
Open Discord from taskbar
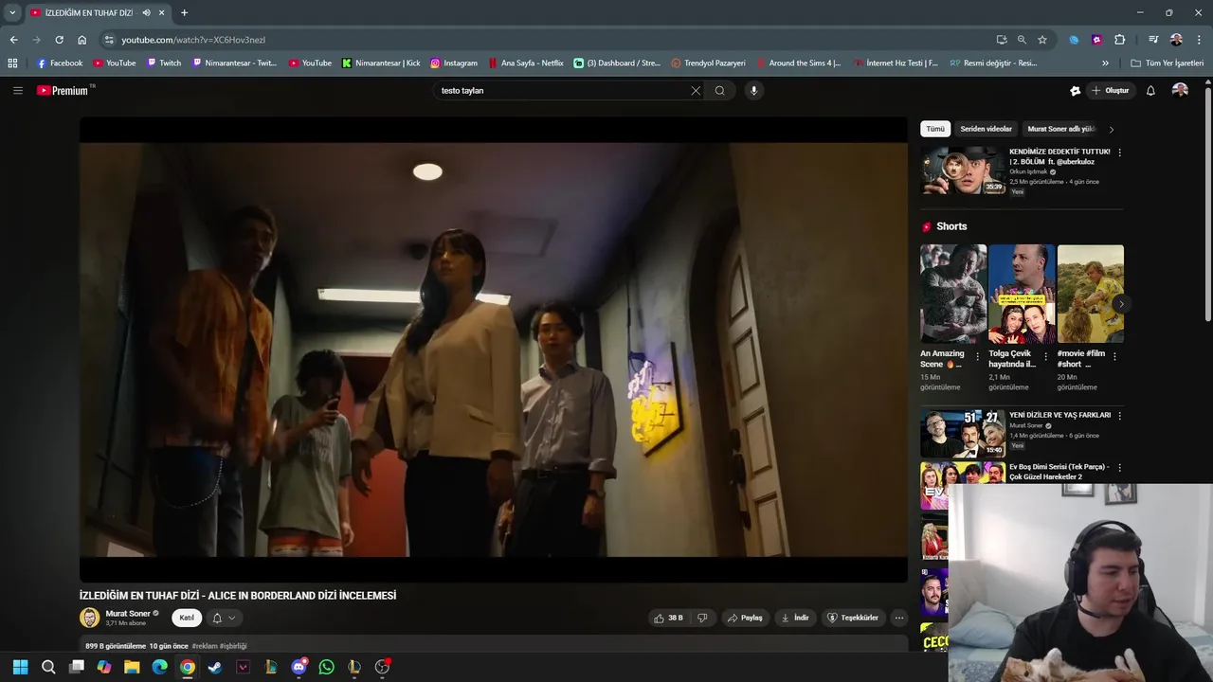[299, 667]
